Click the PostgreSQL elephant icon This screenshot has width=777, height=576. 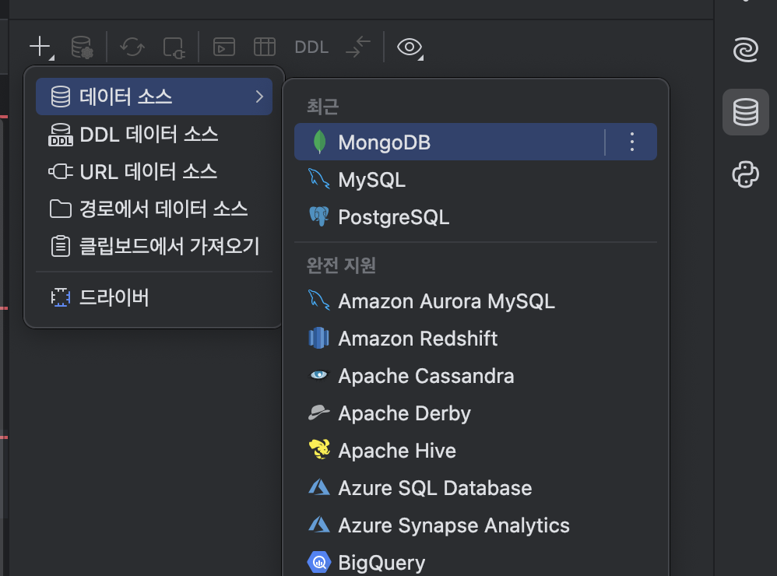pos(319,216)
